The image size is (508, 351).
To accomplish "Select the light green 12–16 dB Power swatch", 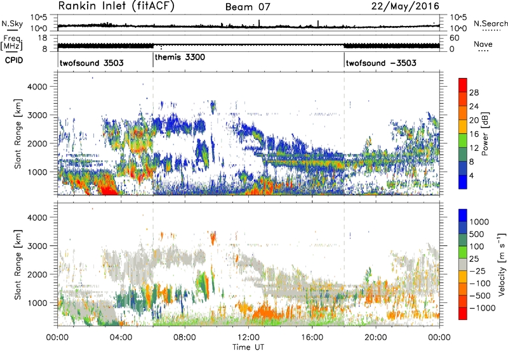I will click(x=463, y=140).
